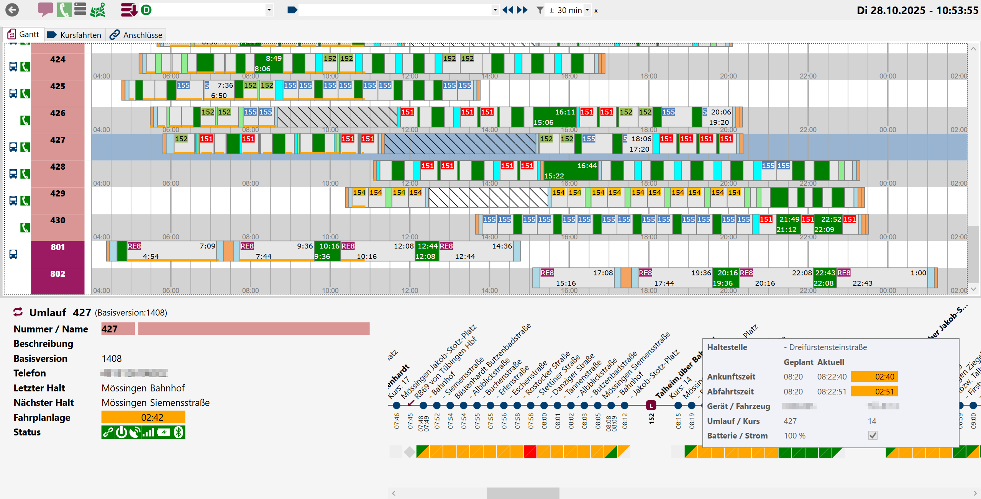Click the fast-forward double arrow icon
The width and height of the screenshot is (981, 499).
(x=522, y=10)
